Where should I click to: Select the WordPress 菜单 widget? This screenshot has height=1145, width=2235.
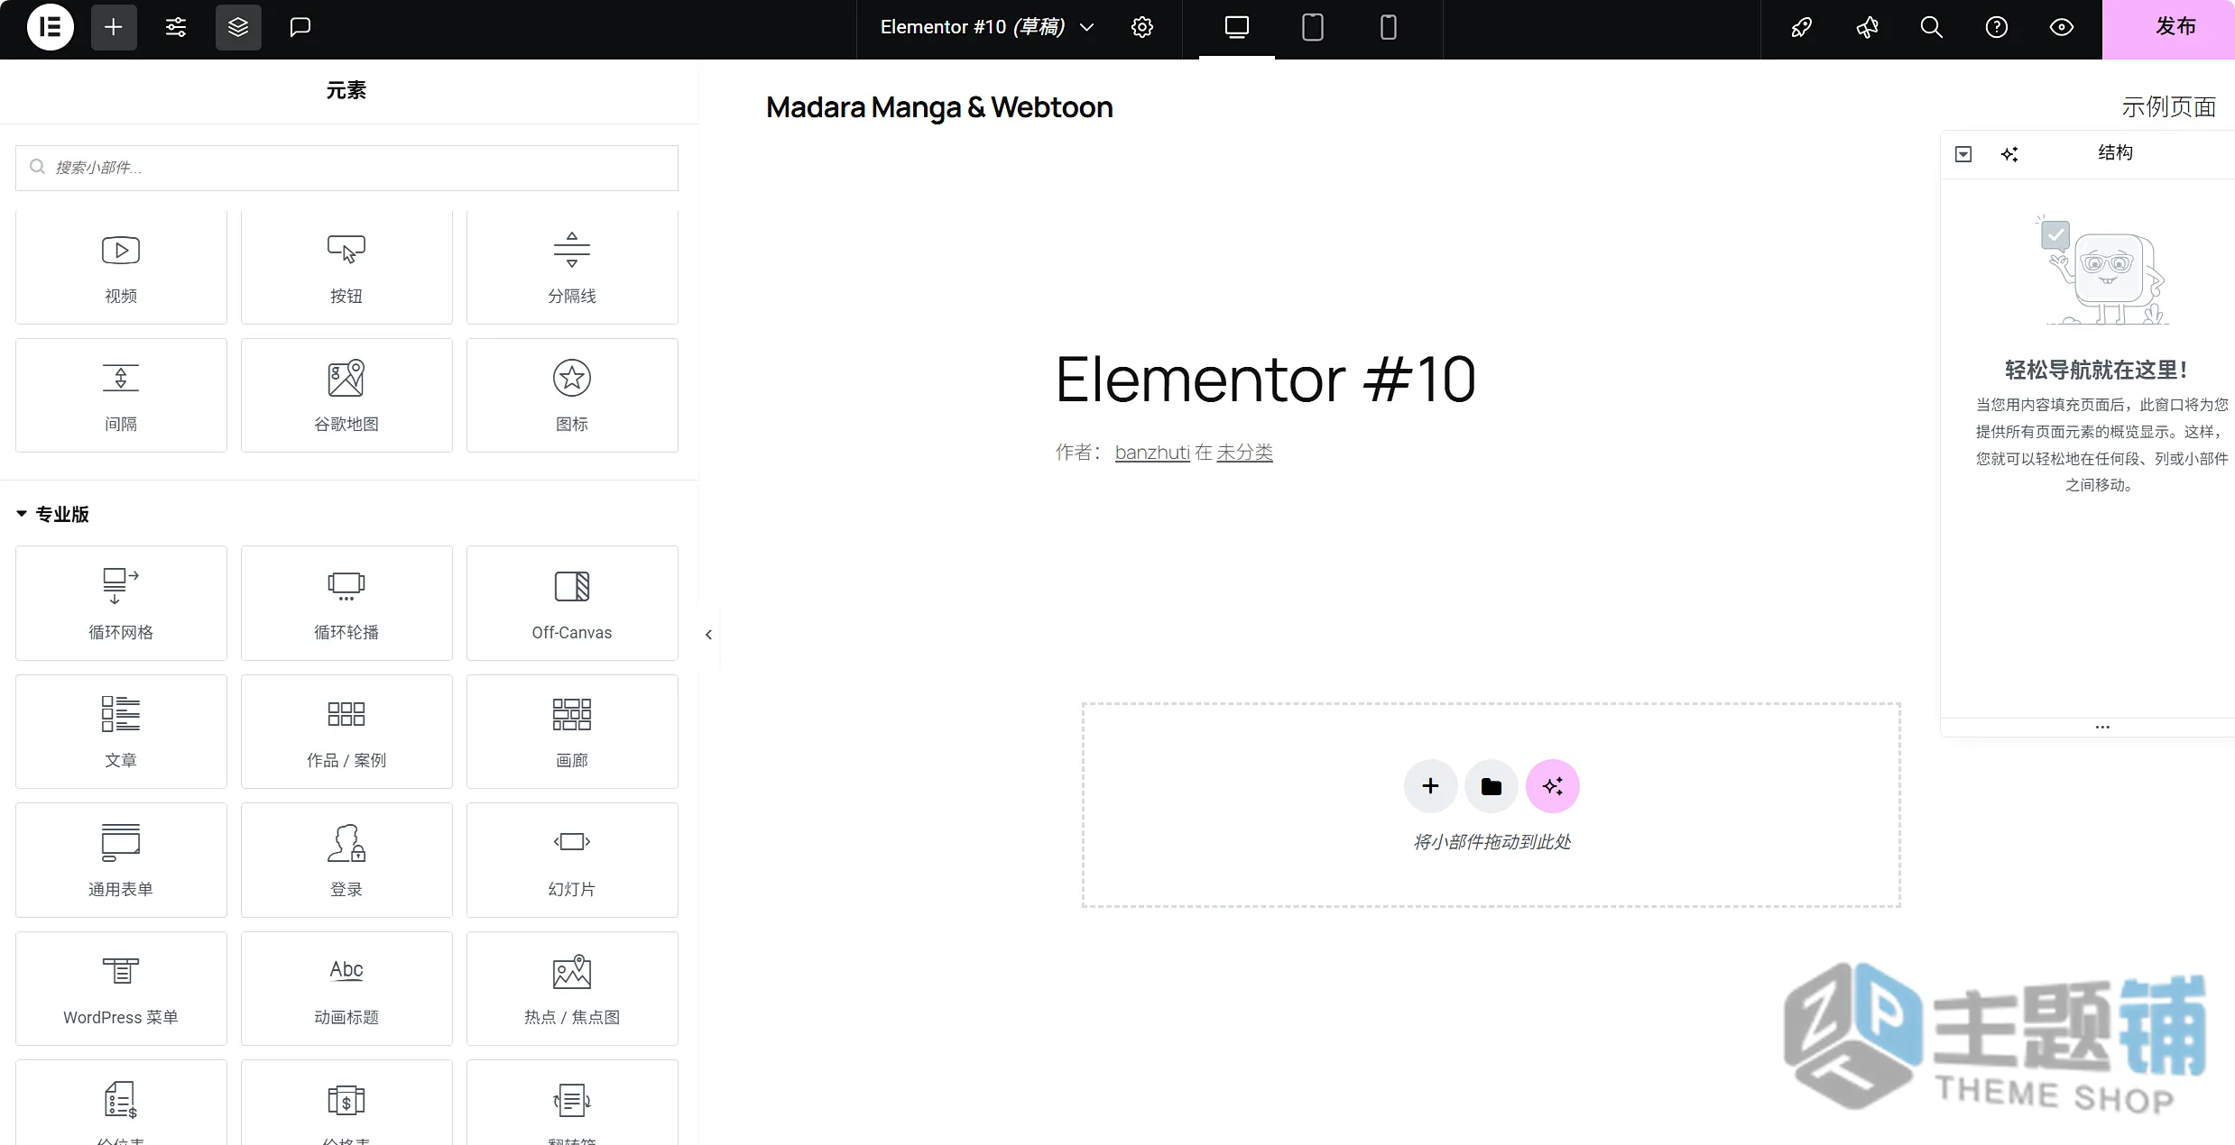point(121,988)
